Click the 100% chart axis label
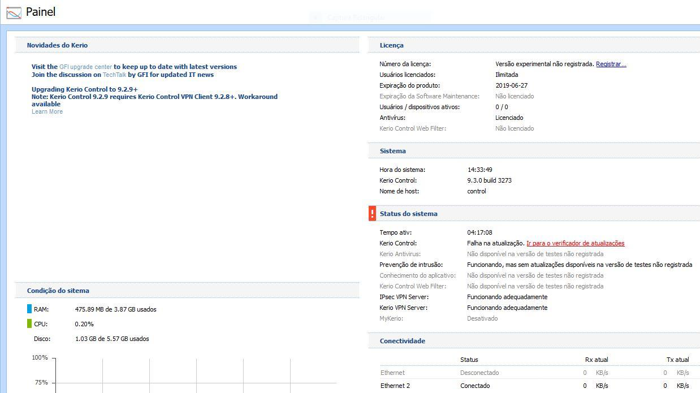 coord(40,357)
